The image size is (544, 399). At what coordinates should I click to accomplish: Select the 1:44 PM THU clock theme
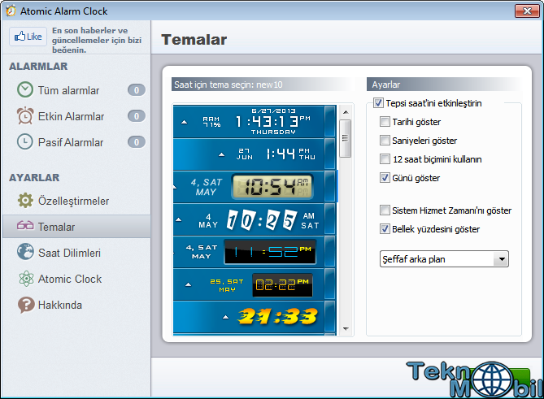point(255,154)
